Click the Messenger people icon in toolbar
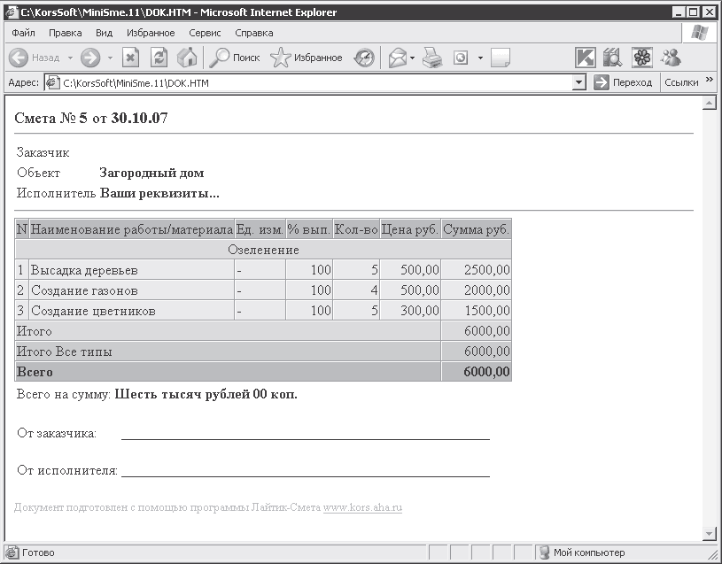 (671, 58)
